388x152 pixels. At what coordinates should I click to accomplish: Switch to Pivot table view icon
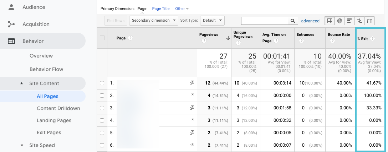[369, 21]
